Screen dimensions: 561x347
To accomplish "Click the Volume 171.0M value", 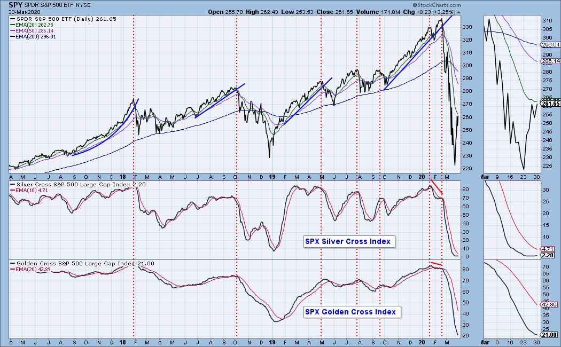I will coord(378,12).
